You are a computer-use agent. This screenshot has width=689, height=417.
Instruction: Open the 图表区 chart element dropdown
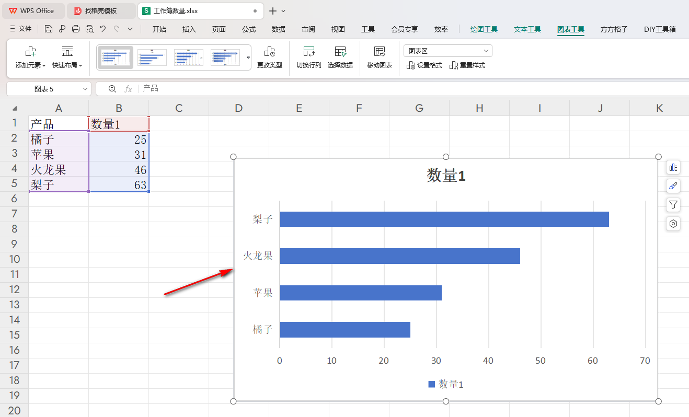coord(448,51)
